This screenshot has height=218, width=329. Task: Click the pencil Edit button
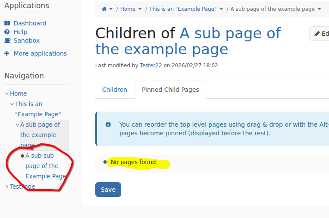[320, 34]
